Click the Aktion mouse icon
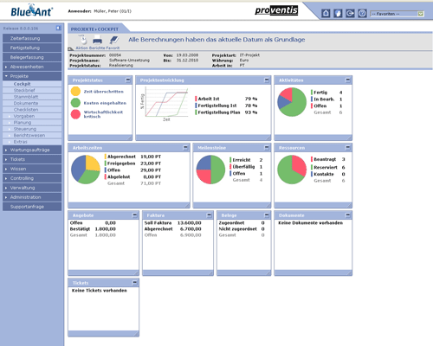The image size is (433, 346). coord(83,39)
